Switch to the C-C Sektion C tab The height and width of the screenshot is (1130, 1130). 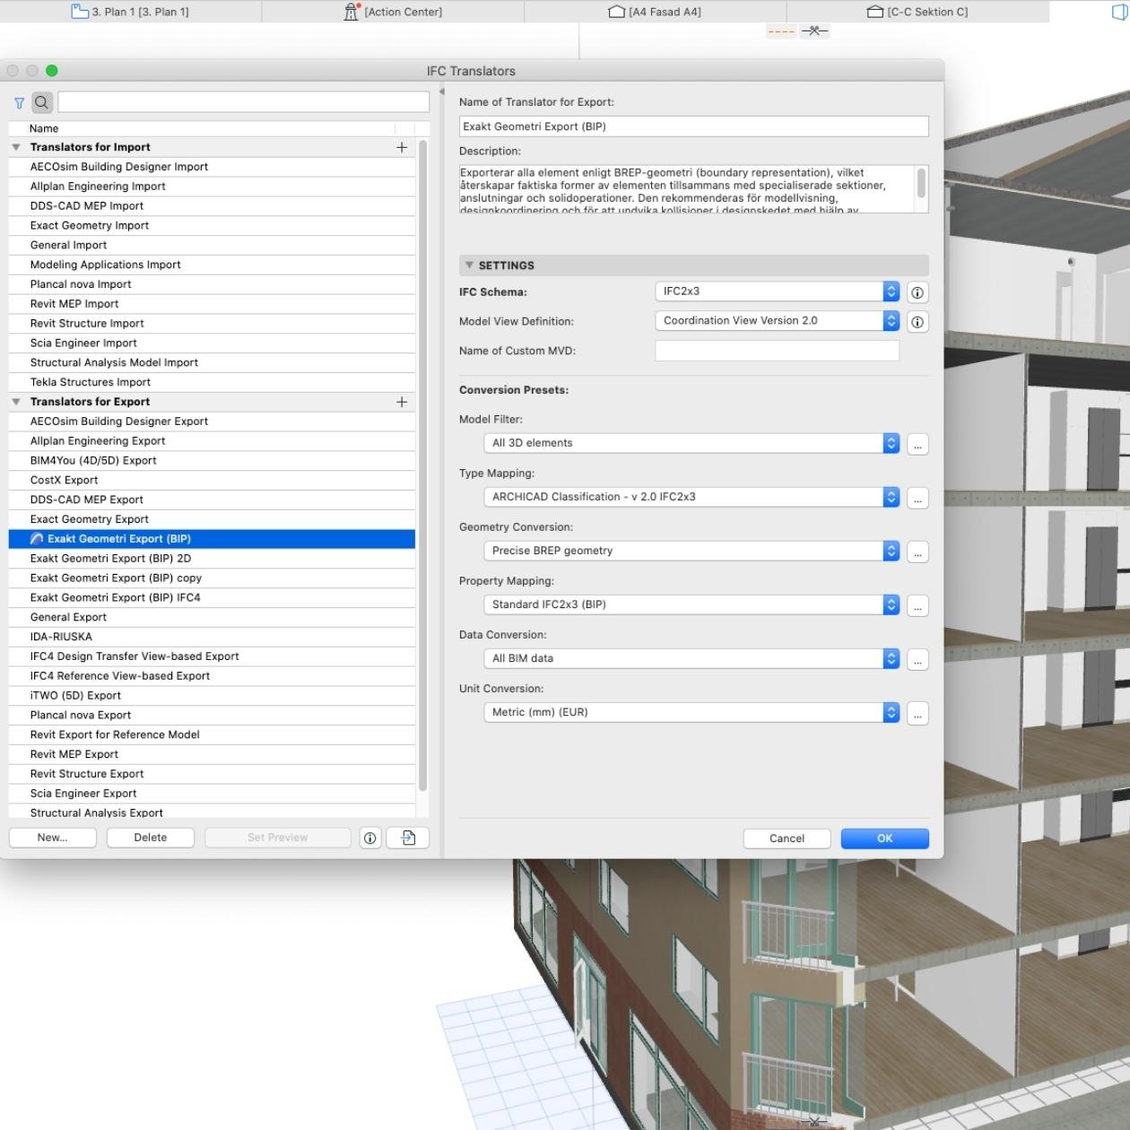coord(918,12)
